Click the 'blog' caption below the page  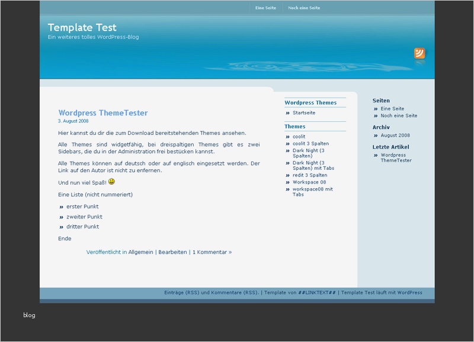(29, 315)
